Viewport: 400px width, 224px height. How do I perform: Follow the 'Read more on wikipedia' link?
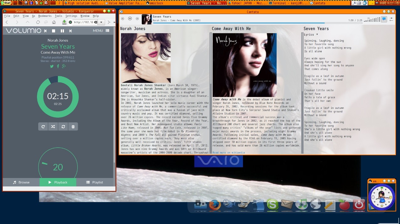[229, 153]
